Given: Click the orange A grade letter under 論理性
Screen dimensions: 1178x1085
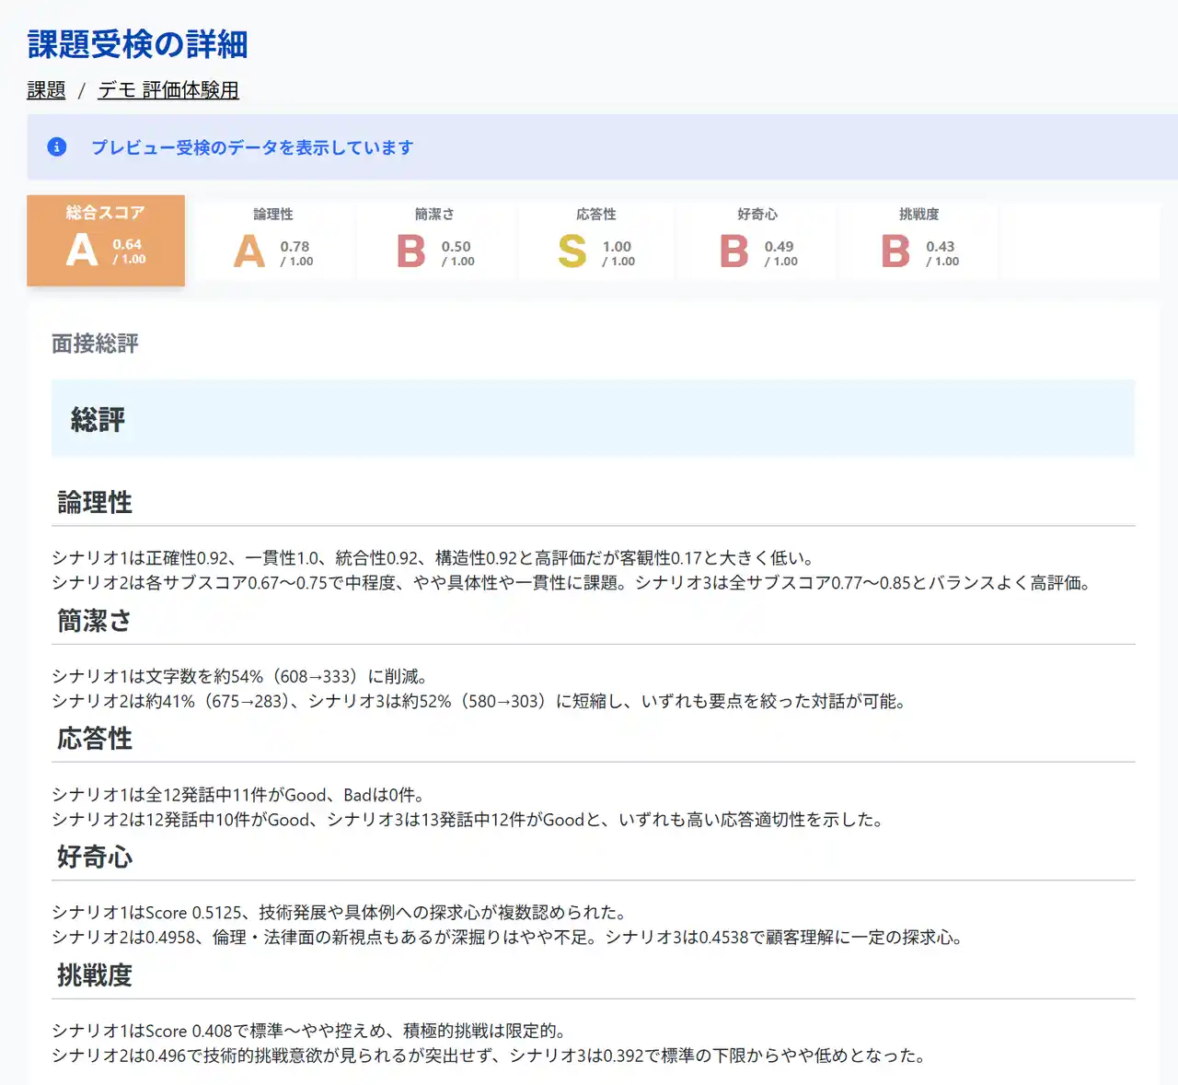Looking at the screenshot, I should 248,251.
